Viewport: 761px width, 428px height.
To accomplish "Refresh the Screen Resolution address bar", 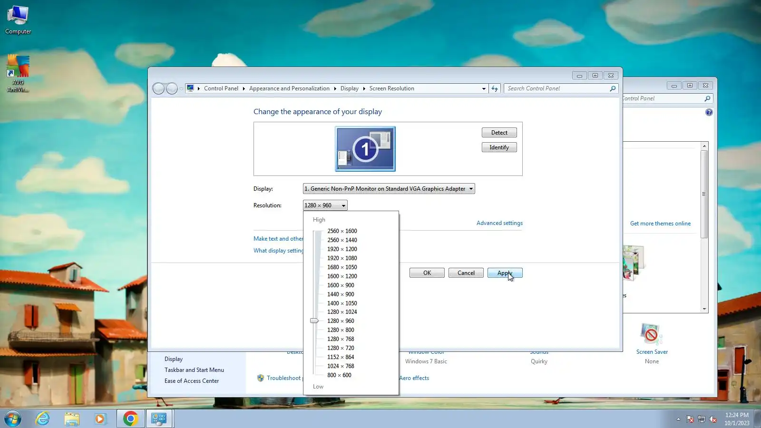I will tap(495, 88).
